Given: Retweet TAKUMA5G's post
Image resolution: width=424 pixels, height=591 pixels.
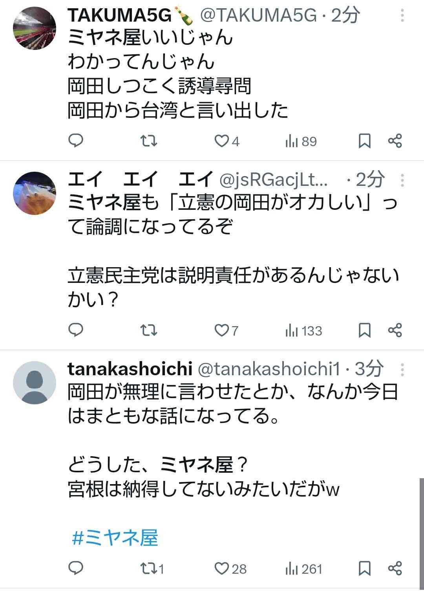Looking at the screenshot, I should point(149,141).
